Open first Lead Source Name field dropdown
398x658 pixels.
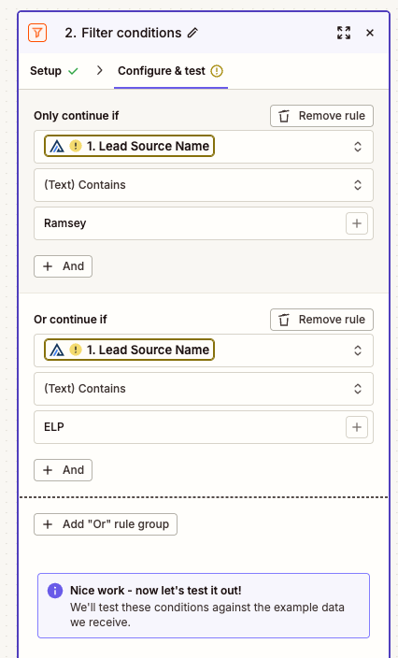click(x=357, y=147)
